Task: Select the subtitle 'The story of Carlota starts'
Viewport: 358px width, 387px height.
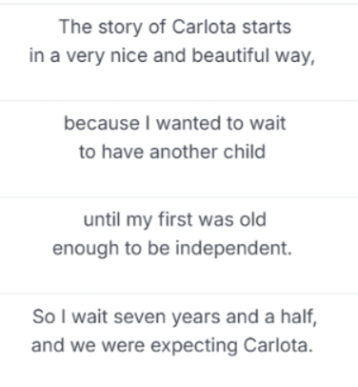Action: (x=175, y=28)
